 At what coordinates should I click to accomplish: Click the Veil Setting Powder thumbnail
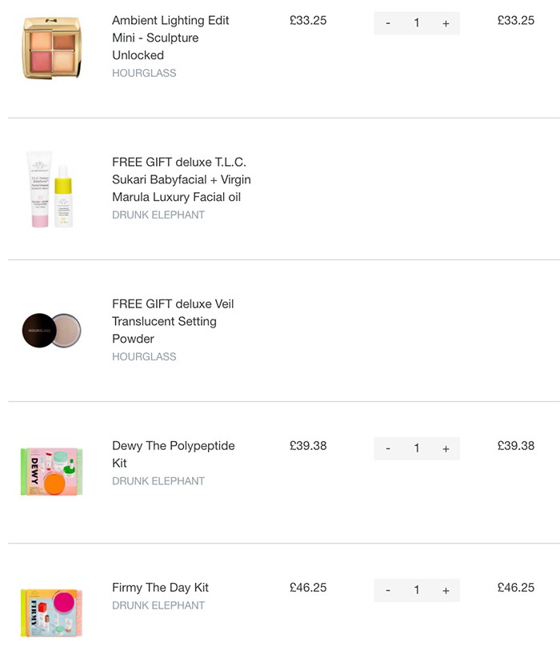pos(51,329)
